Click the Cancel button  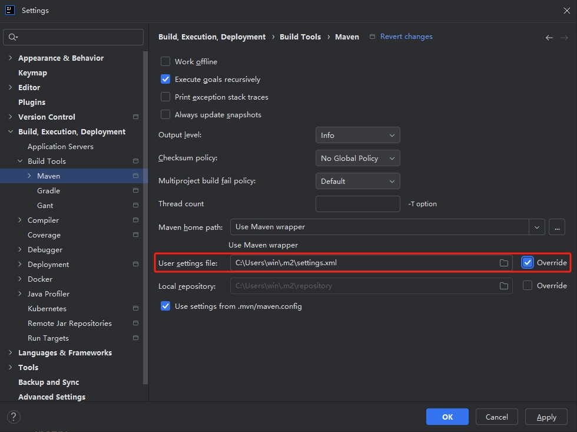pos(497,417)
